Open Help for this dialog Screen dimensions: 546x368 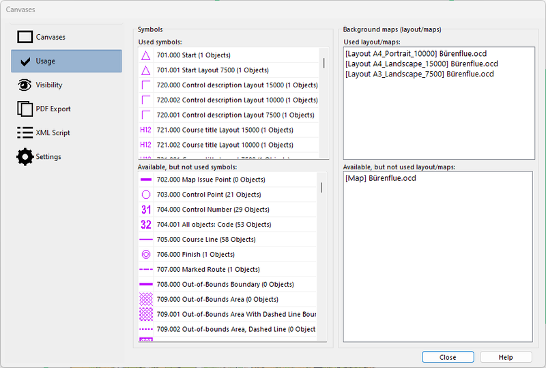tap(506, 357)
